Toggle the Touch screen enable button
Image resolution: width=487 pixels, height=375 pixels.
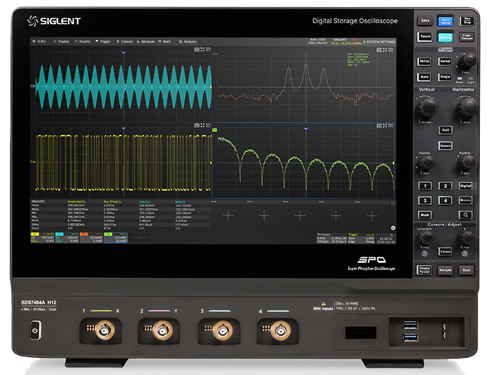425,37
